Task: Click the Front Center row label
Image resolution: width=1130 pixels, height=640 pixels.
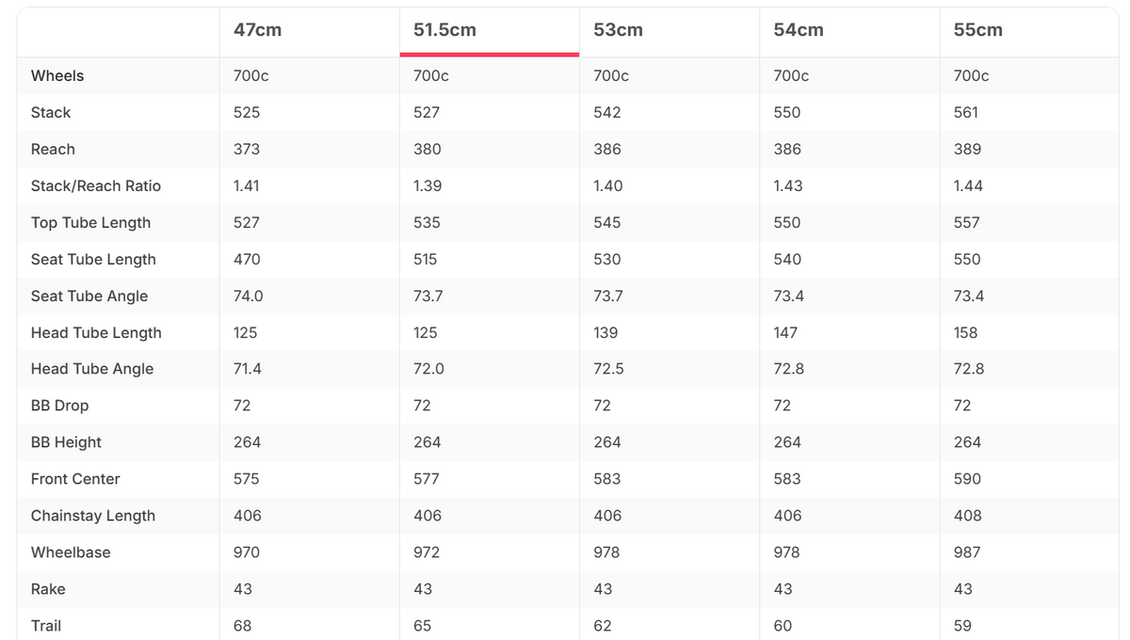Action: pyautogui.click(x=75, y=479)
